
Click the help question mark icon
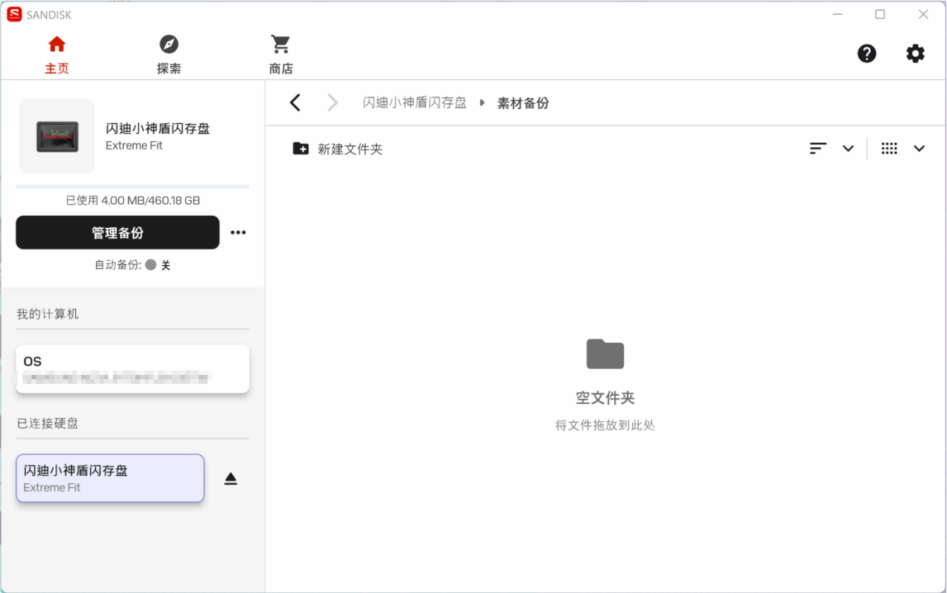866,53
